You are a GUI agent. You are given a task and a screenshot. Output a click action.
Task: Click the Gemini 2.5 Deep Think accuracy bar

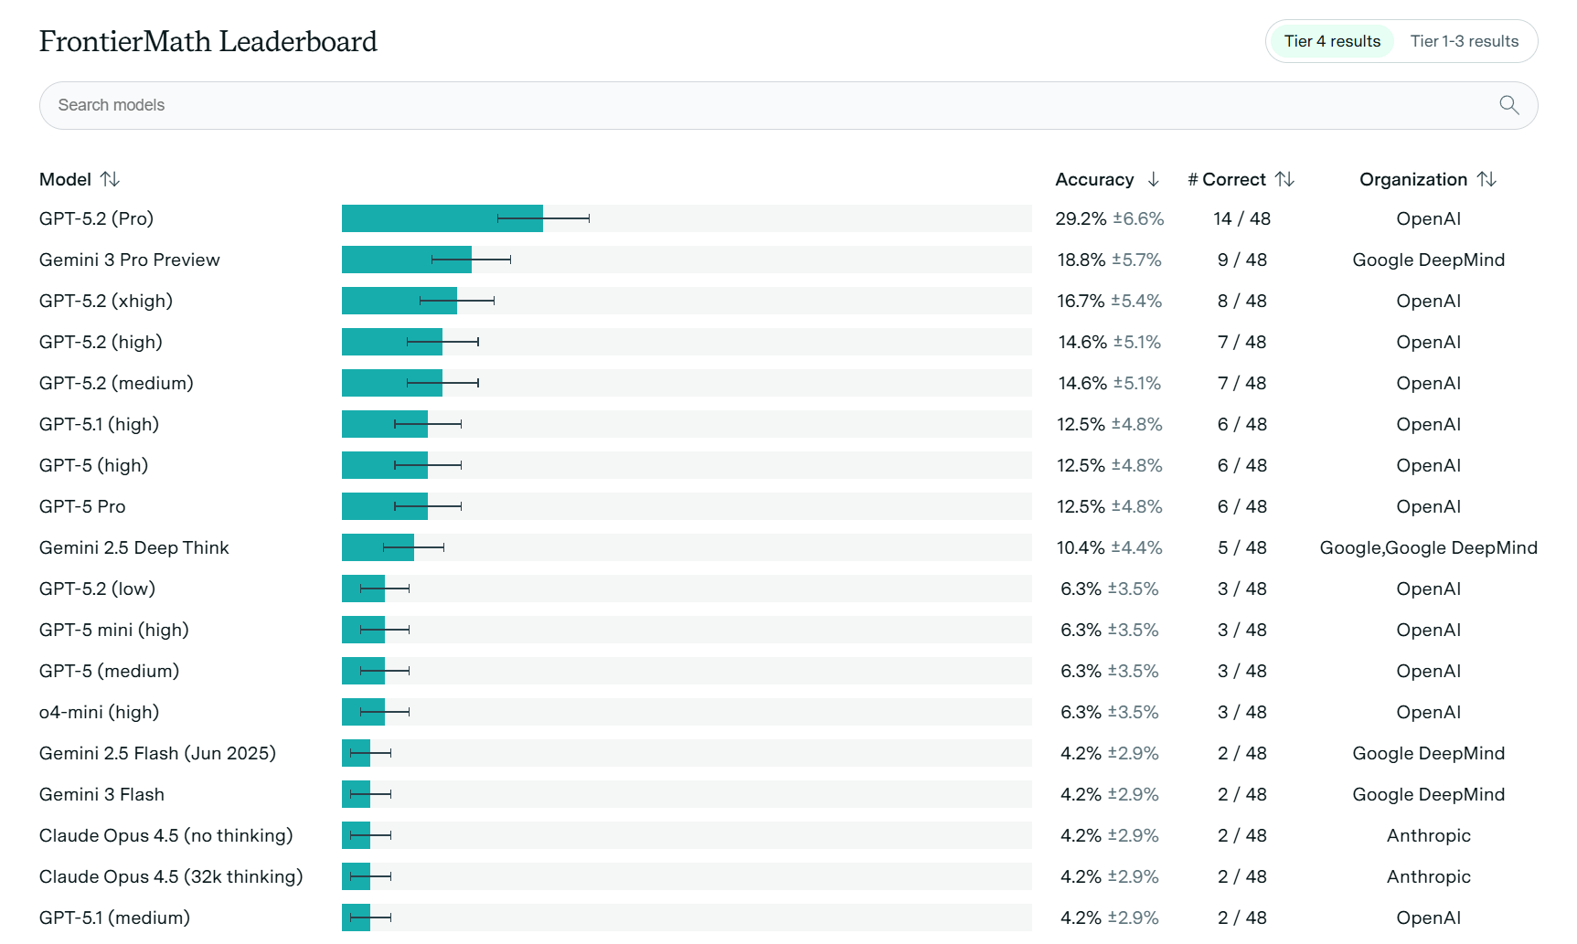(378, 547)
